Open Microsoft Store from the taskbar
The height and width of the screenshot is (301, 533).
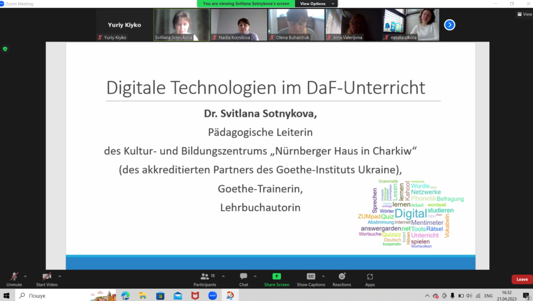coord(160,296)
